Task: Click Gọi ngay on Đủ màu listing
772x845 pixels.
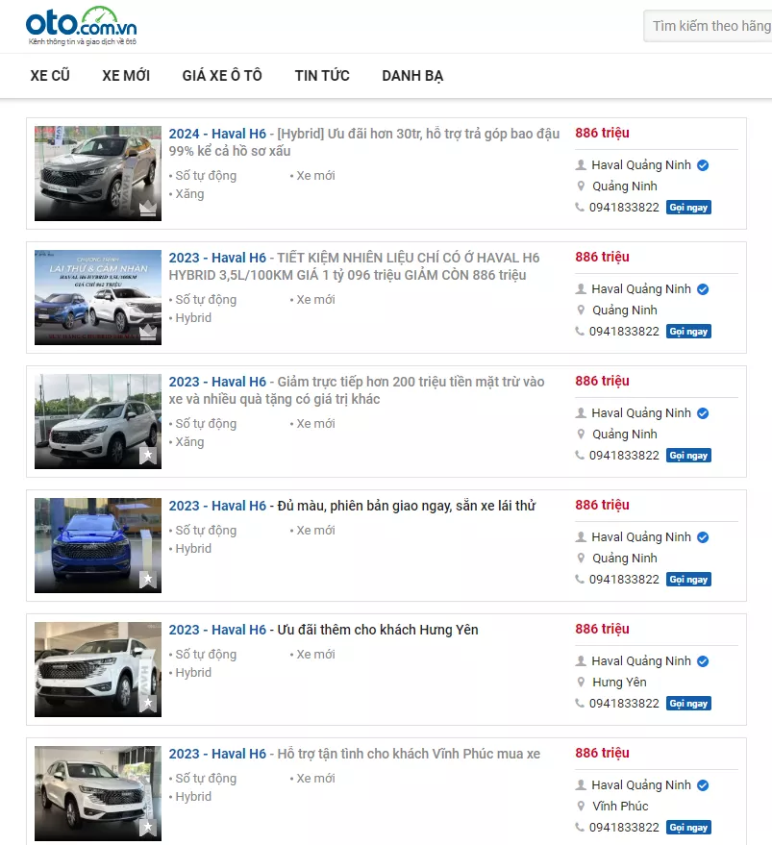Action: tap(688, 580)
